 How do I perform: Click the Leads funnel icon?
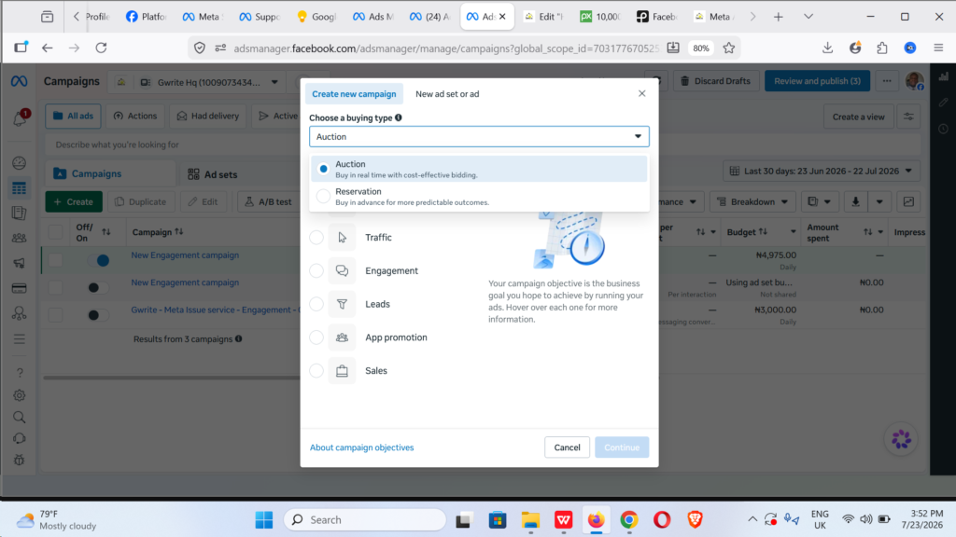pyautogui.click(x=342, y=304)
